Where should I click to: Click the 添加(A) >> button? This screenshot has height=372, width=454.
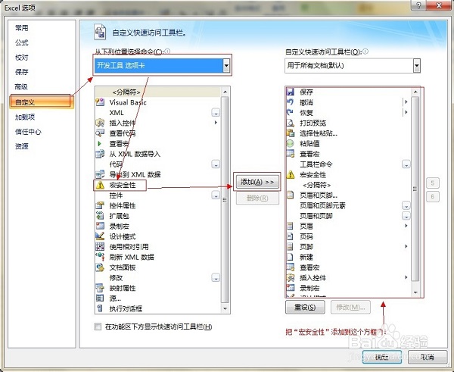[x=257, y=182]
